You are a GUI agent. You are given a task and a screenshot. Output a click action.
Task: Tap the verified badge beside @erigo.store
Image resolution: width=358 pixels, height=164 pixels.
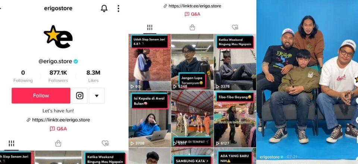(76, 61)
